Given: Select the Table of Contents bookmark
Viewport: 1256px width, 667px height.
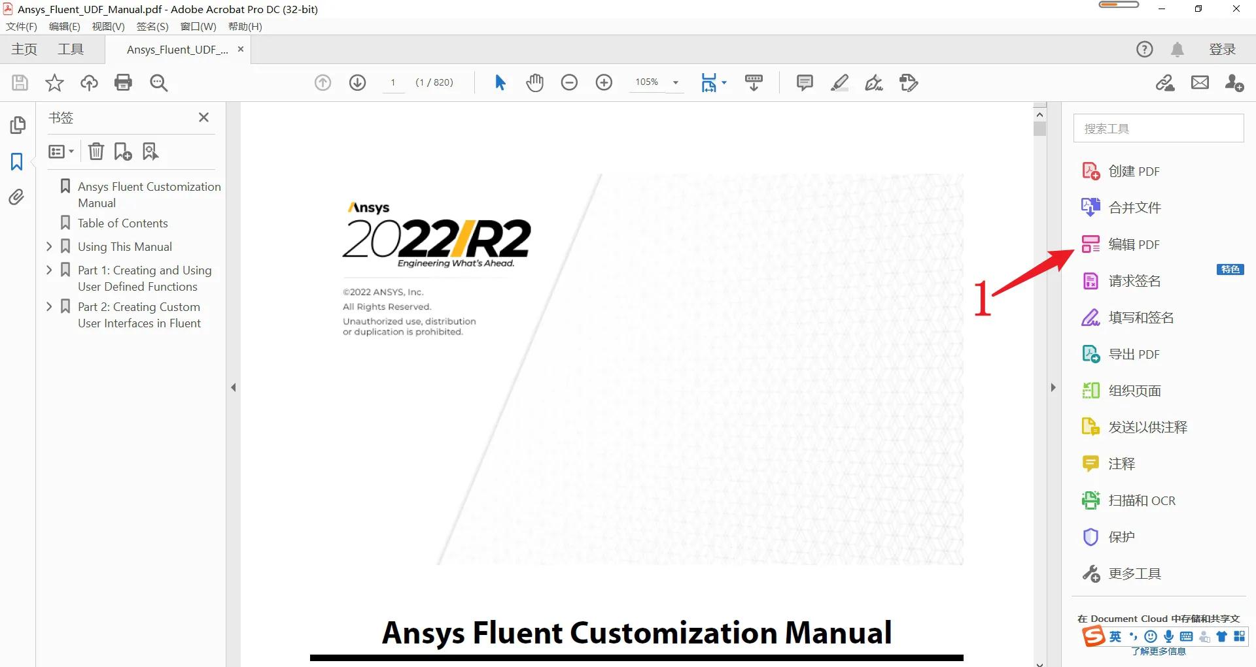Looking at the screenshot, I should pyautogui.click(x=122, y=223).
